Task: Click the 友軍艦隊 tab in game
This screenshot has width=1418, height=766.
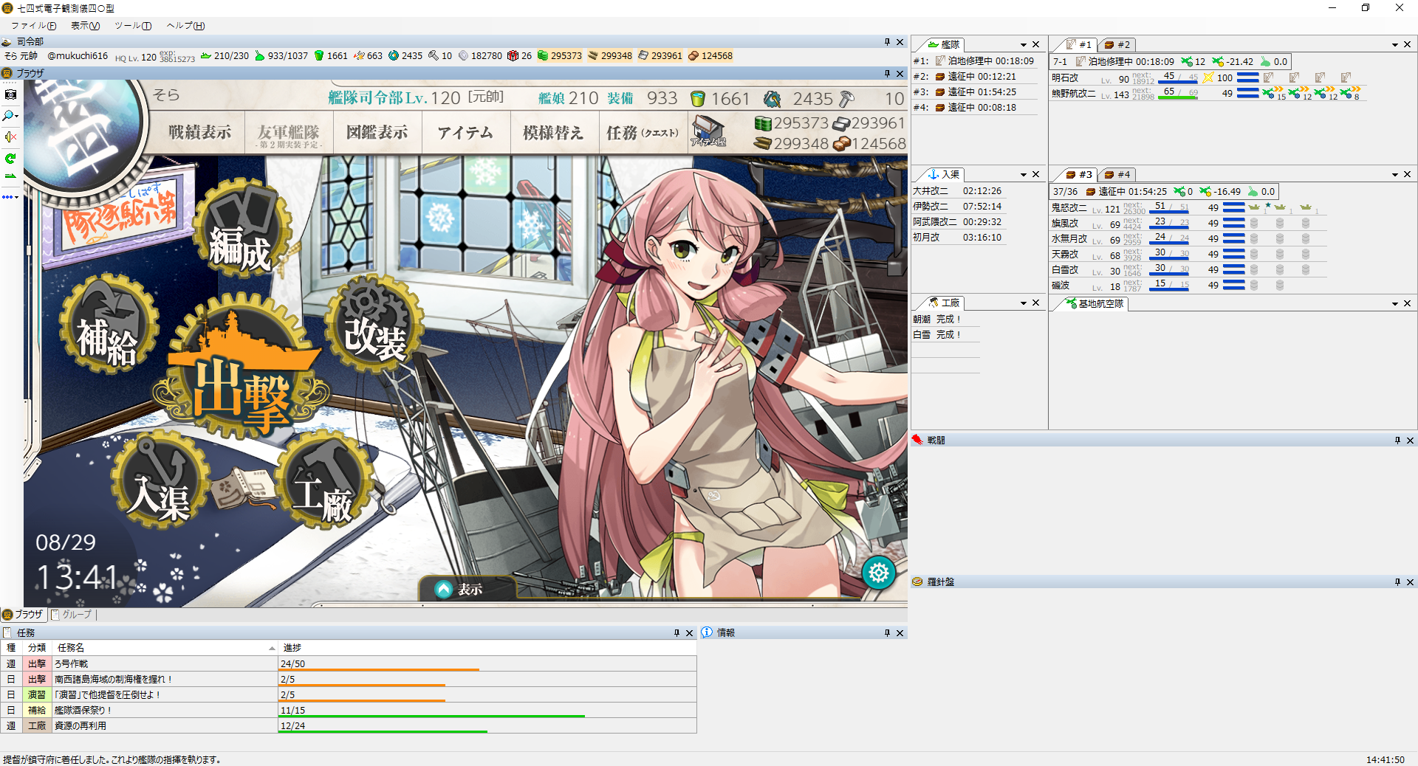Action: click(x=289, y=134)
